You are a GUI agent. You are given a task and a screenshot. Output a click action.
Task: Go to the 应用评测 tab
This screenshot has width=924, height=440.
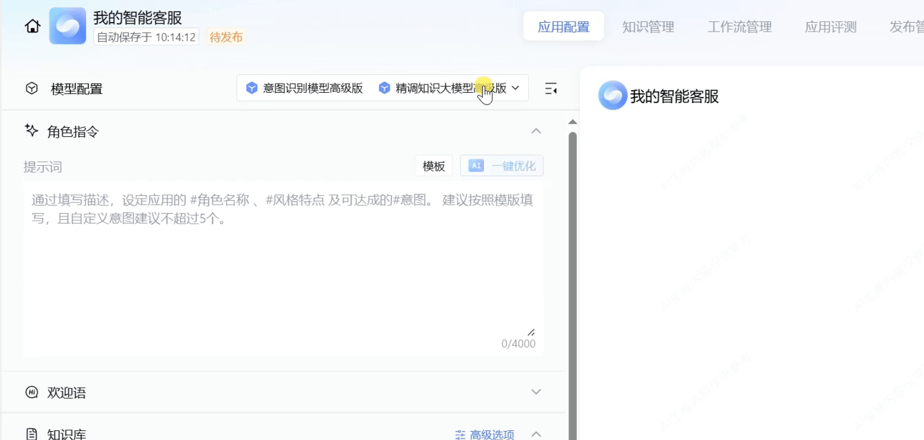[830, 27]
